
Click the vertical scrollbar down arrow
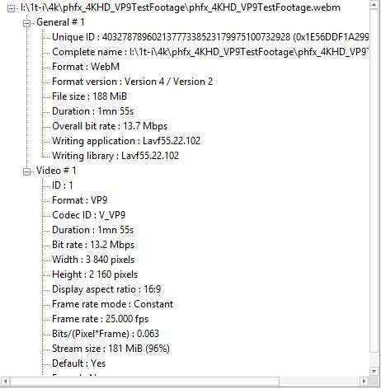[x=374, y=371]
